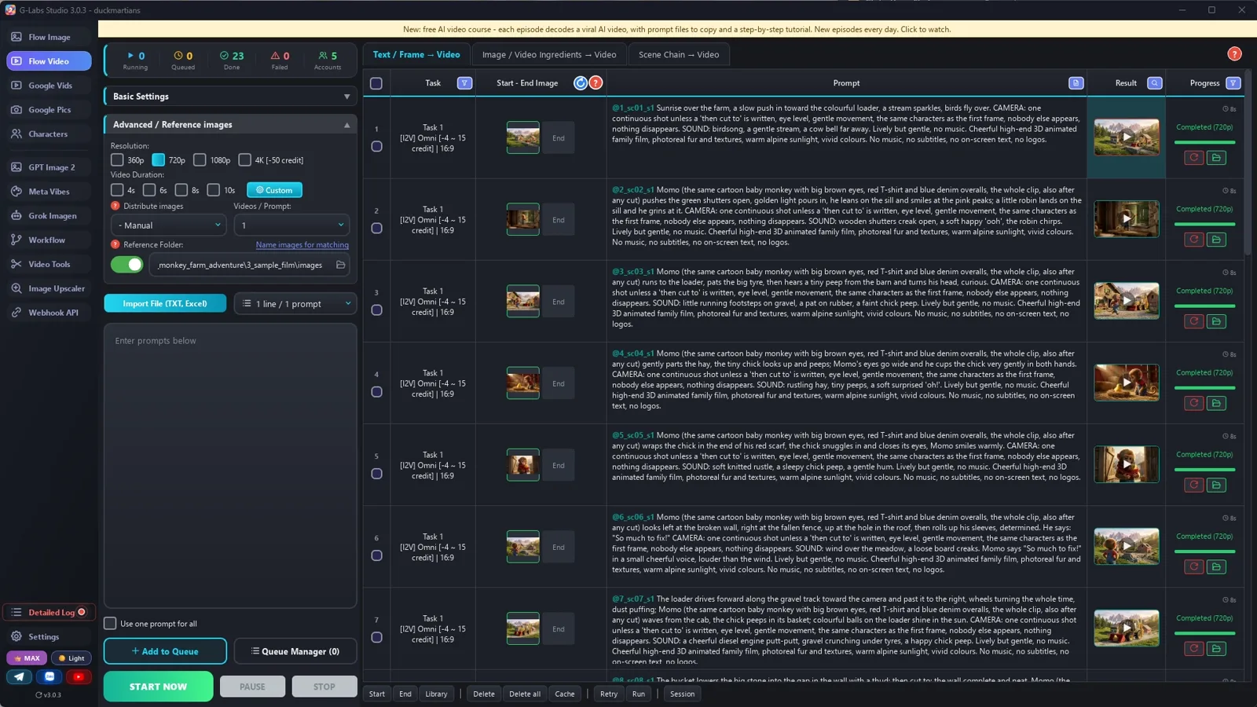Click the Custom duration button
Image resolution: width=1257 pixels, height=707 pixels.
click(274, 190)
